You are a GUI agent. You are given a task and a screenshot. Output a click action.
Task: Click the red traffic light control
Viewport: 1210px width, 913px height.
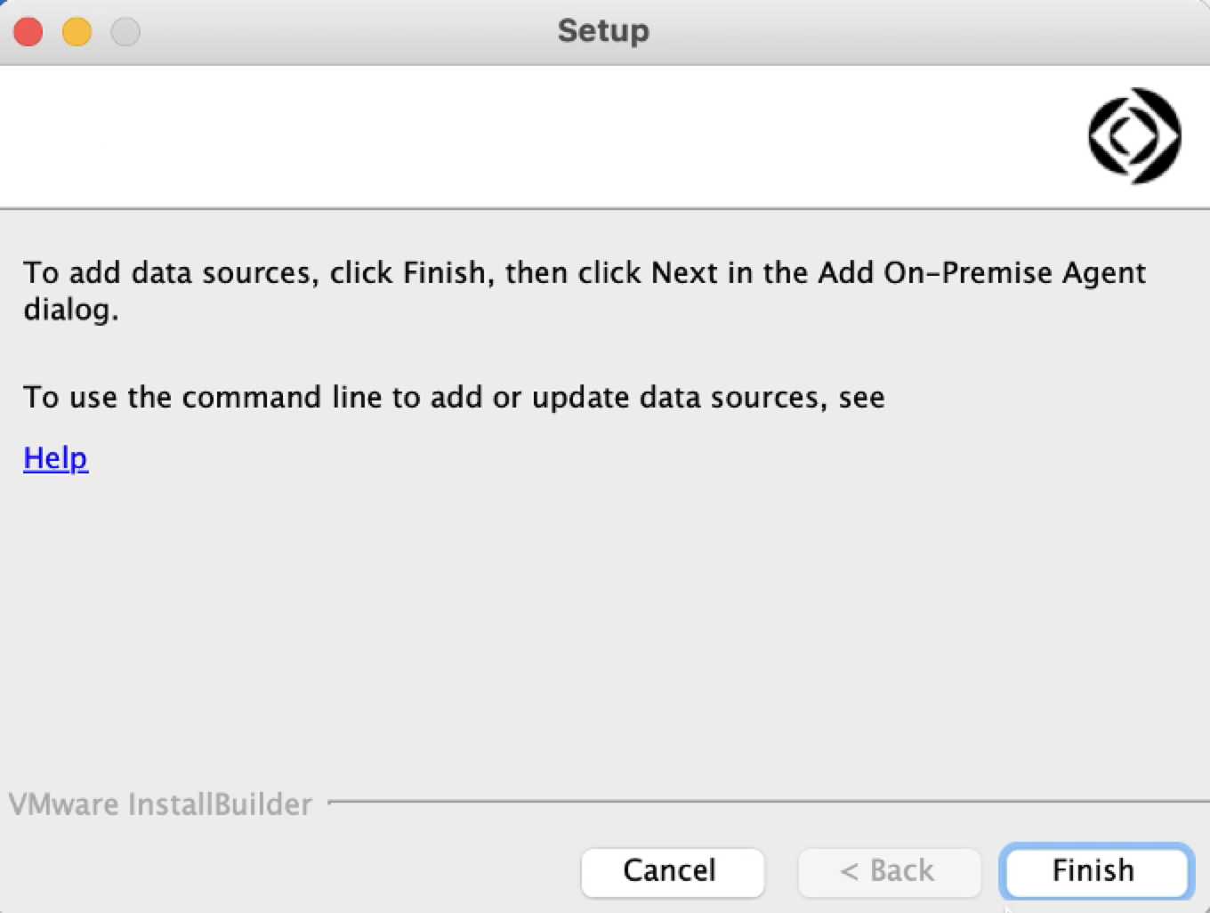[x=27, y=30]
